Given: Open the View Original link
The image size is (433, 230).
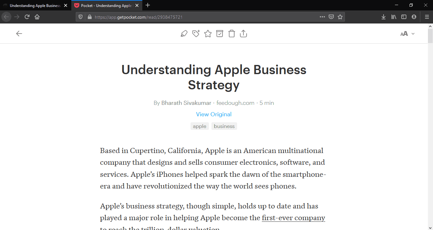Looking at the screenshot, I should [214, 114].
